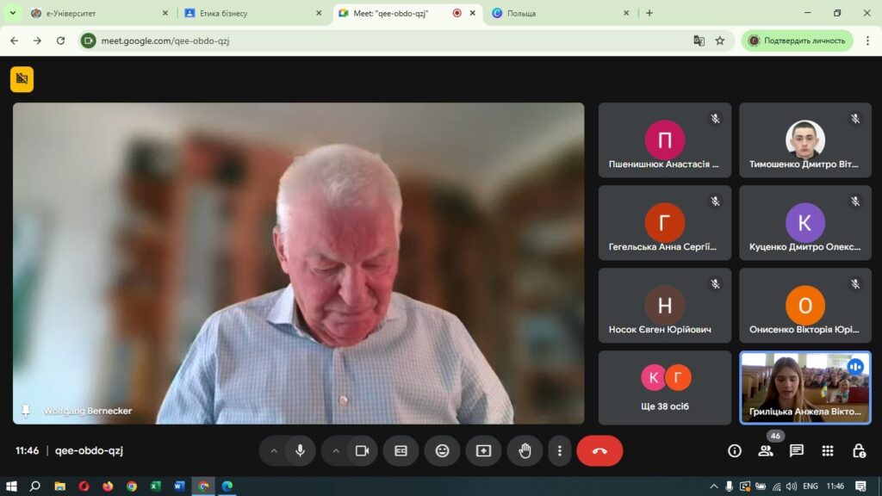Click the Подтвердить личность button
The height and width of the screenshot is (496, 882).
tap(797, 40)
